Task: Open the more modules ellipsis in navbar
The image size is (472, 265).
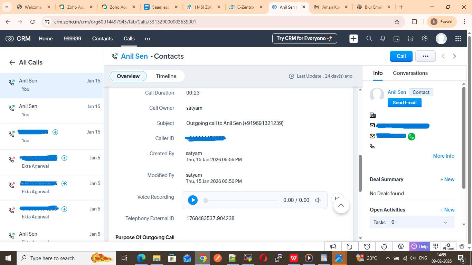Action: coord(148,39)
